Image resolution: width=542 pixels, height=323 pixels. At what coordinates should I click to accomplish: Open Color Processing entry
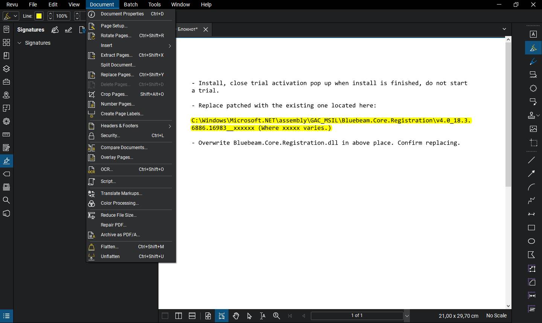click(x=131, y=203)
